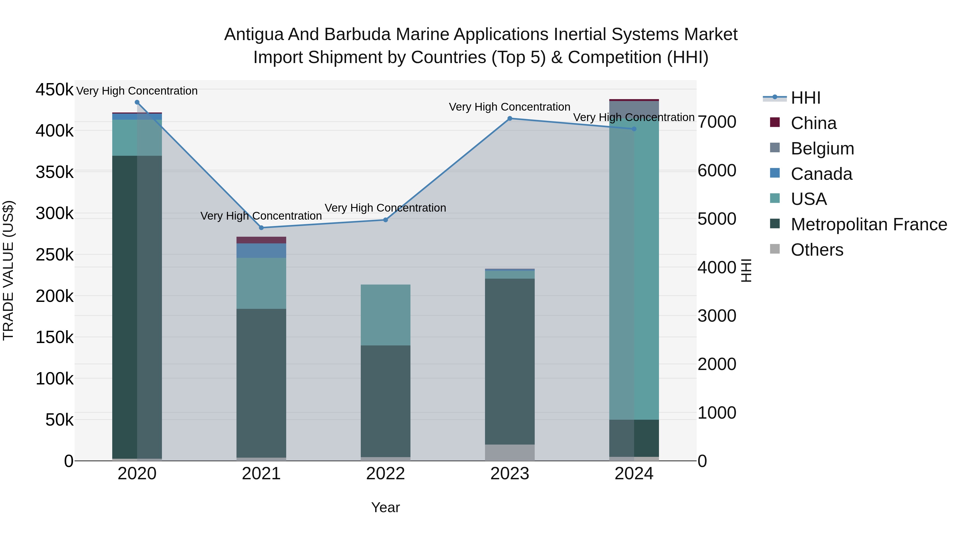Image resolution: width=962 pixels, height=541 pixels.
Task: Toggle the USA legend entry
Action: (798, 199)
